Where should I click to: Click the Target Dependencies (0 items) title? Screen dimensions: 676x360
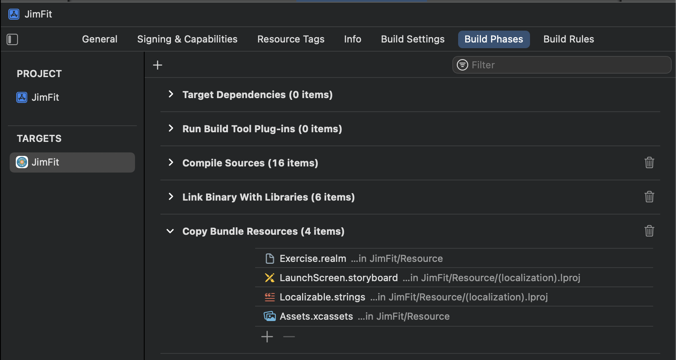tap(257, 95)
